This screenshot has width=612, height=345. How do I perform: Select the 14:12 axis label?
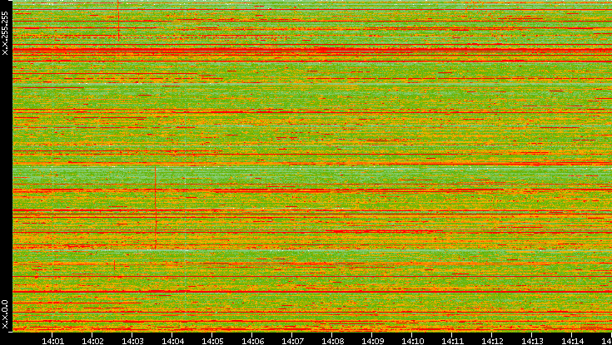click(x=493, y=341)
